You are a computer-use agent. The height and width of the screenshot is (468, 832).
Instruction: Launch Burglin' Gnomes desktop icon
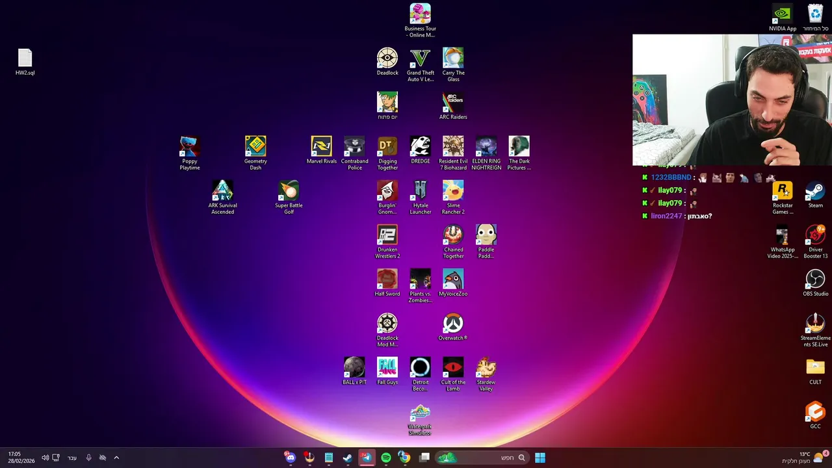coord(387,197)
